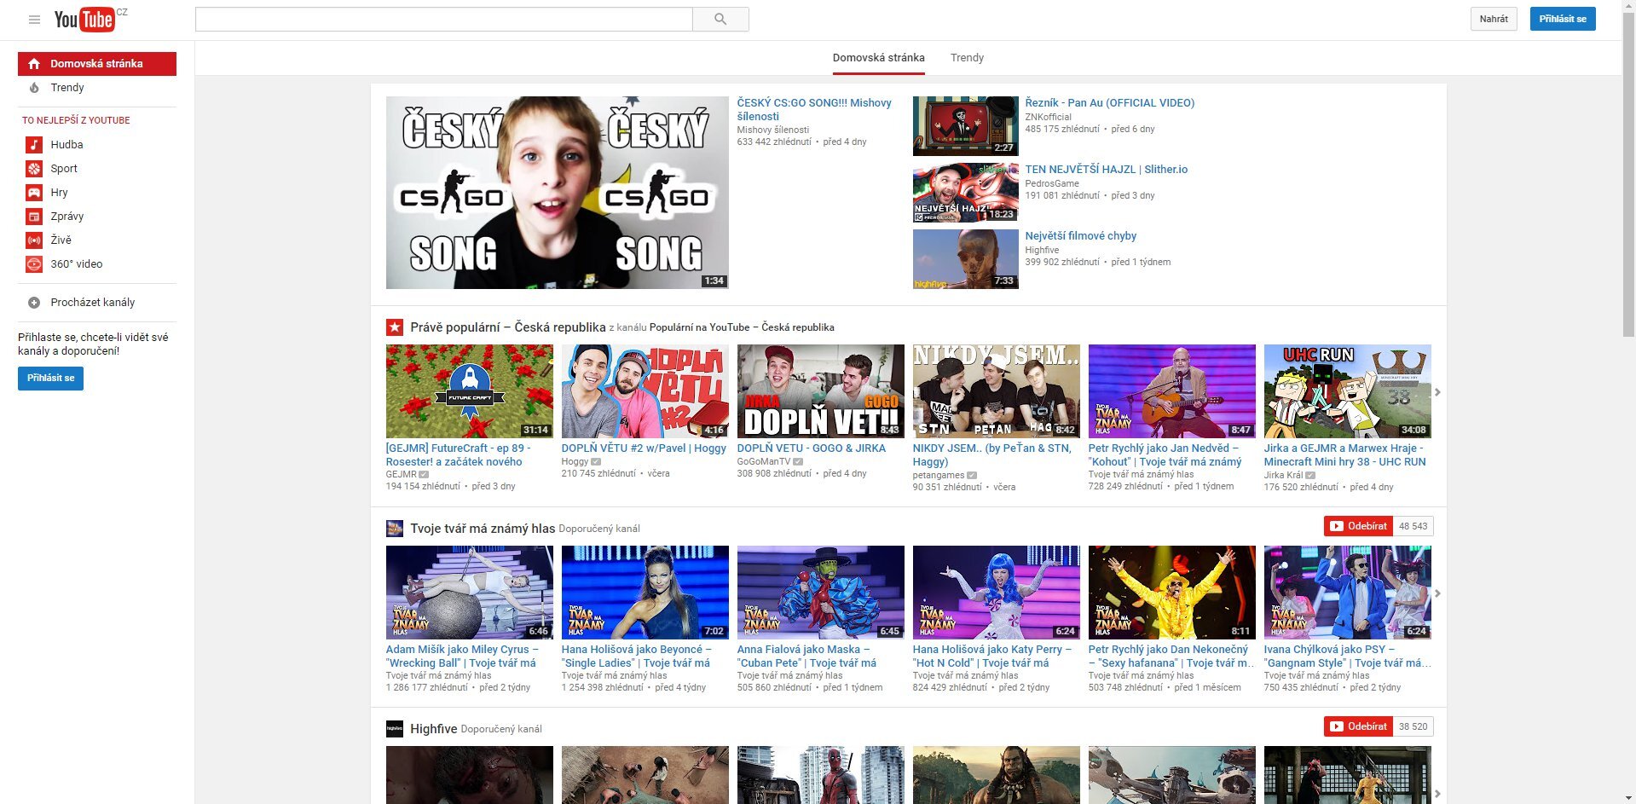The width and height of the screenshot is (1636, 804).
Task: Click the search magnifier icon
Action: [720, 18]
